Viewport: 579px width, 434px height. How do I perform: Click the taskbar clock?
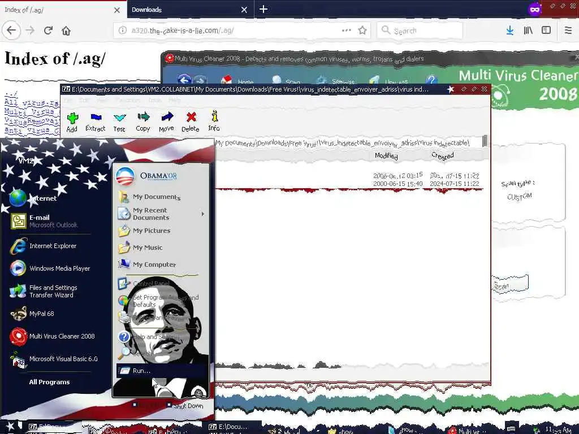coord(558,429)
